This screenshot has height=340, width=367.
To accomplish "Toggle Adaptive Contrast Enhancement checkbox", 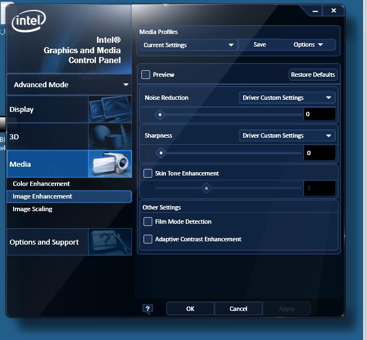I will click(148, 239).
